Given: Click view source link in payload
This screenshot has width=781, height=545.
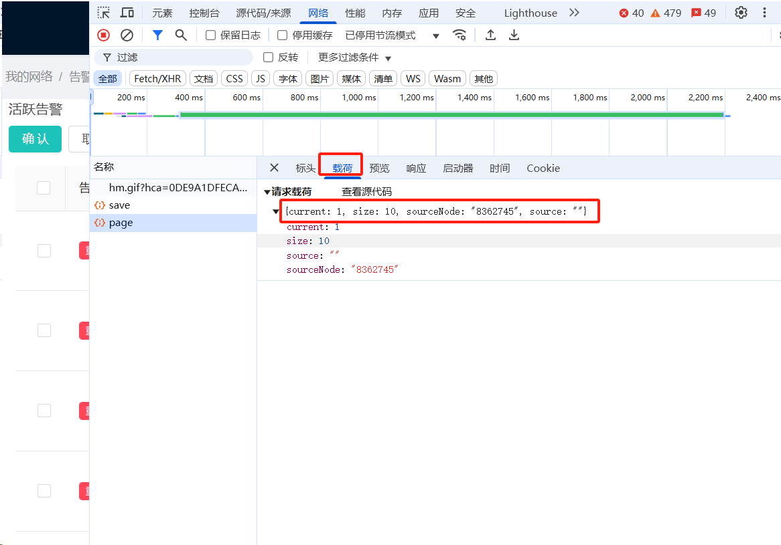Looking at the screenshot, I should click(x=366, y=192).
